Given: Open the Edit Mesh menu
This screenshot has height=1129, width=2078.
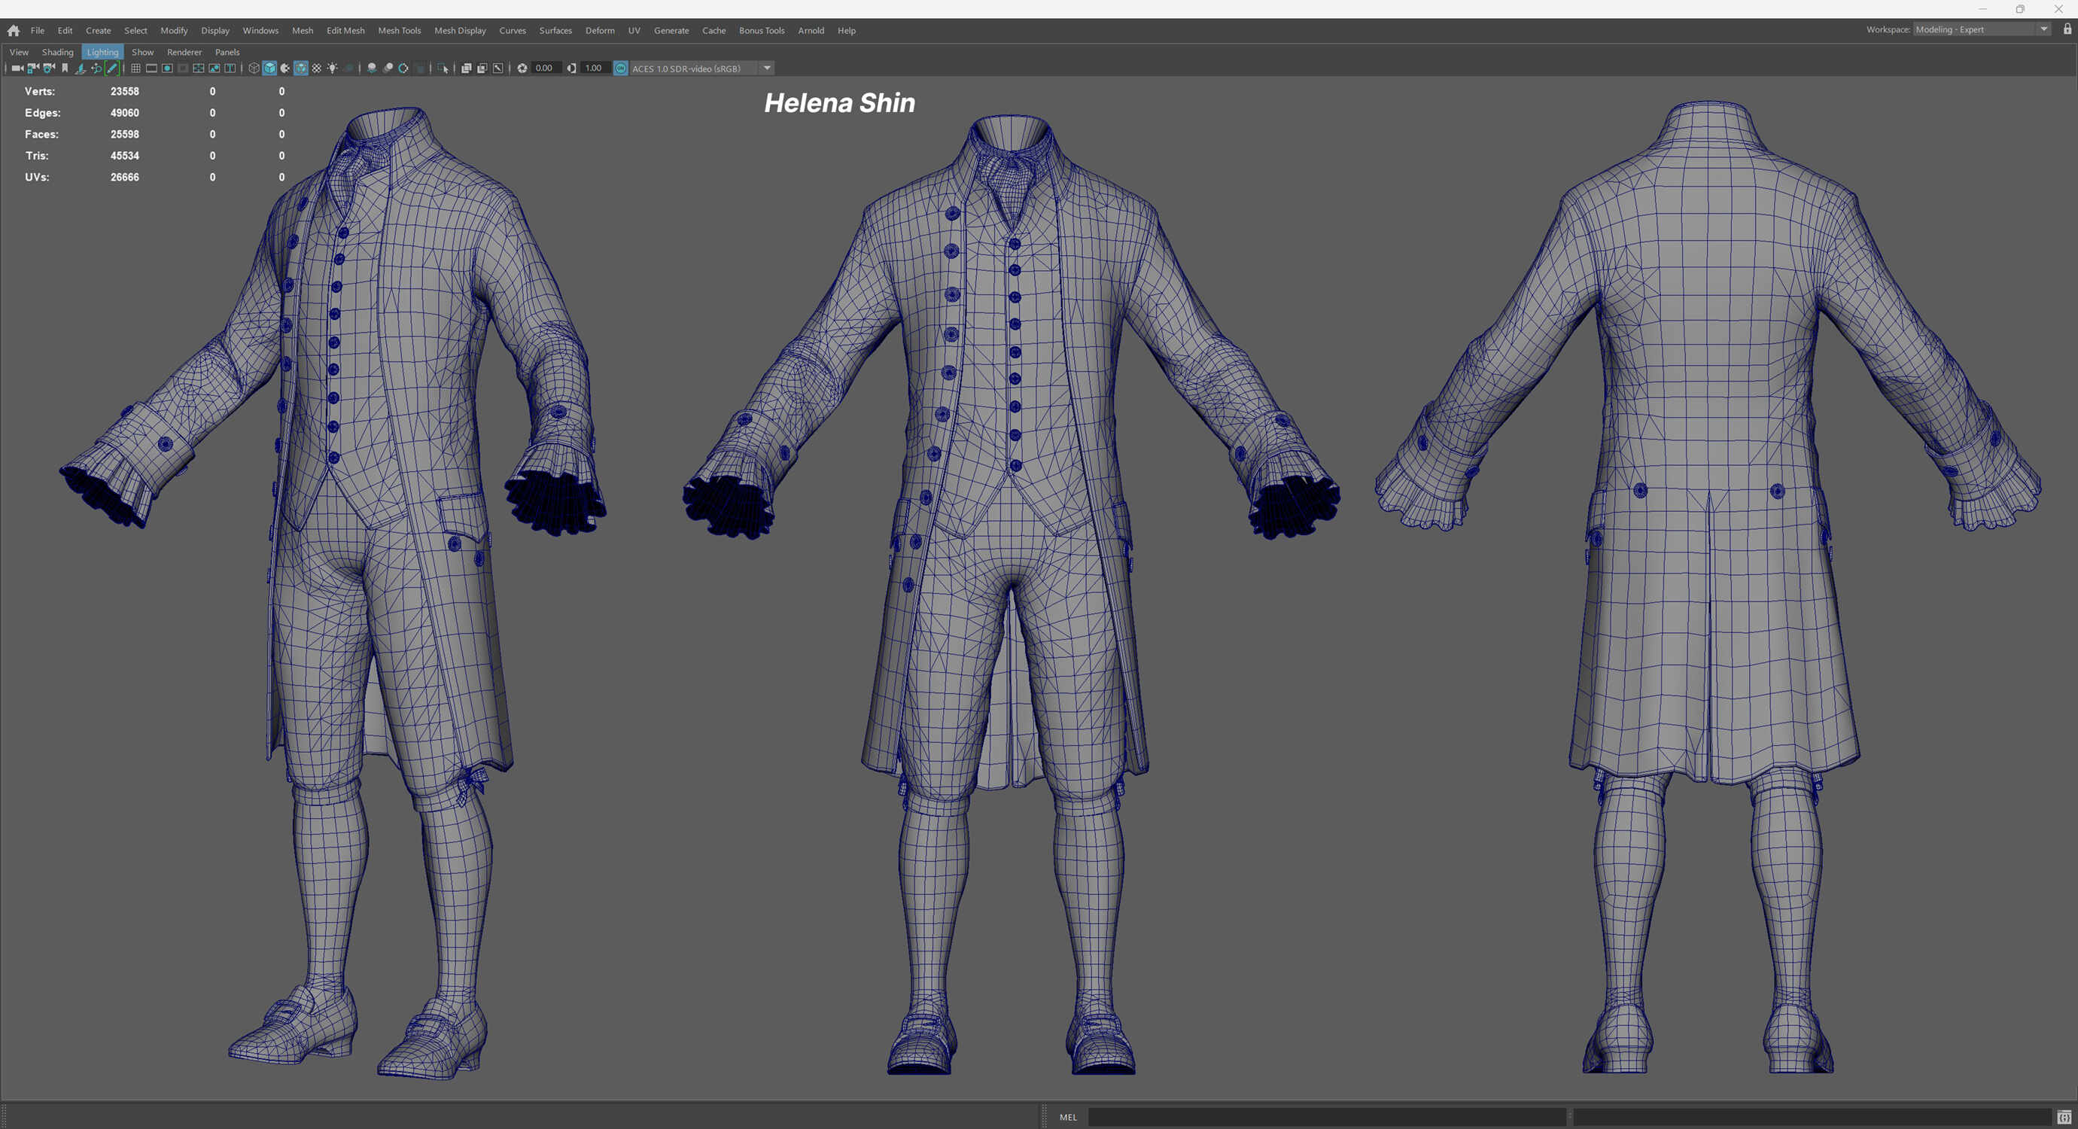Looking at the screenshot, I should pos(345,31).
